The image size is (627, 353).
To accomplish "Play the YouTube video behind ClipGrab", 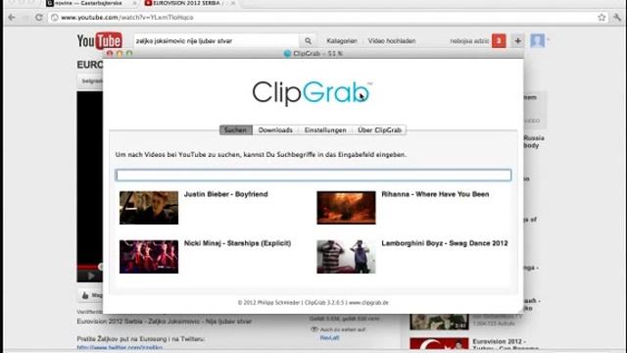I will click(91, 276).
